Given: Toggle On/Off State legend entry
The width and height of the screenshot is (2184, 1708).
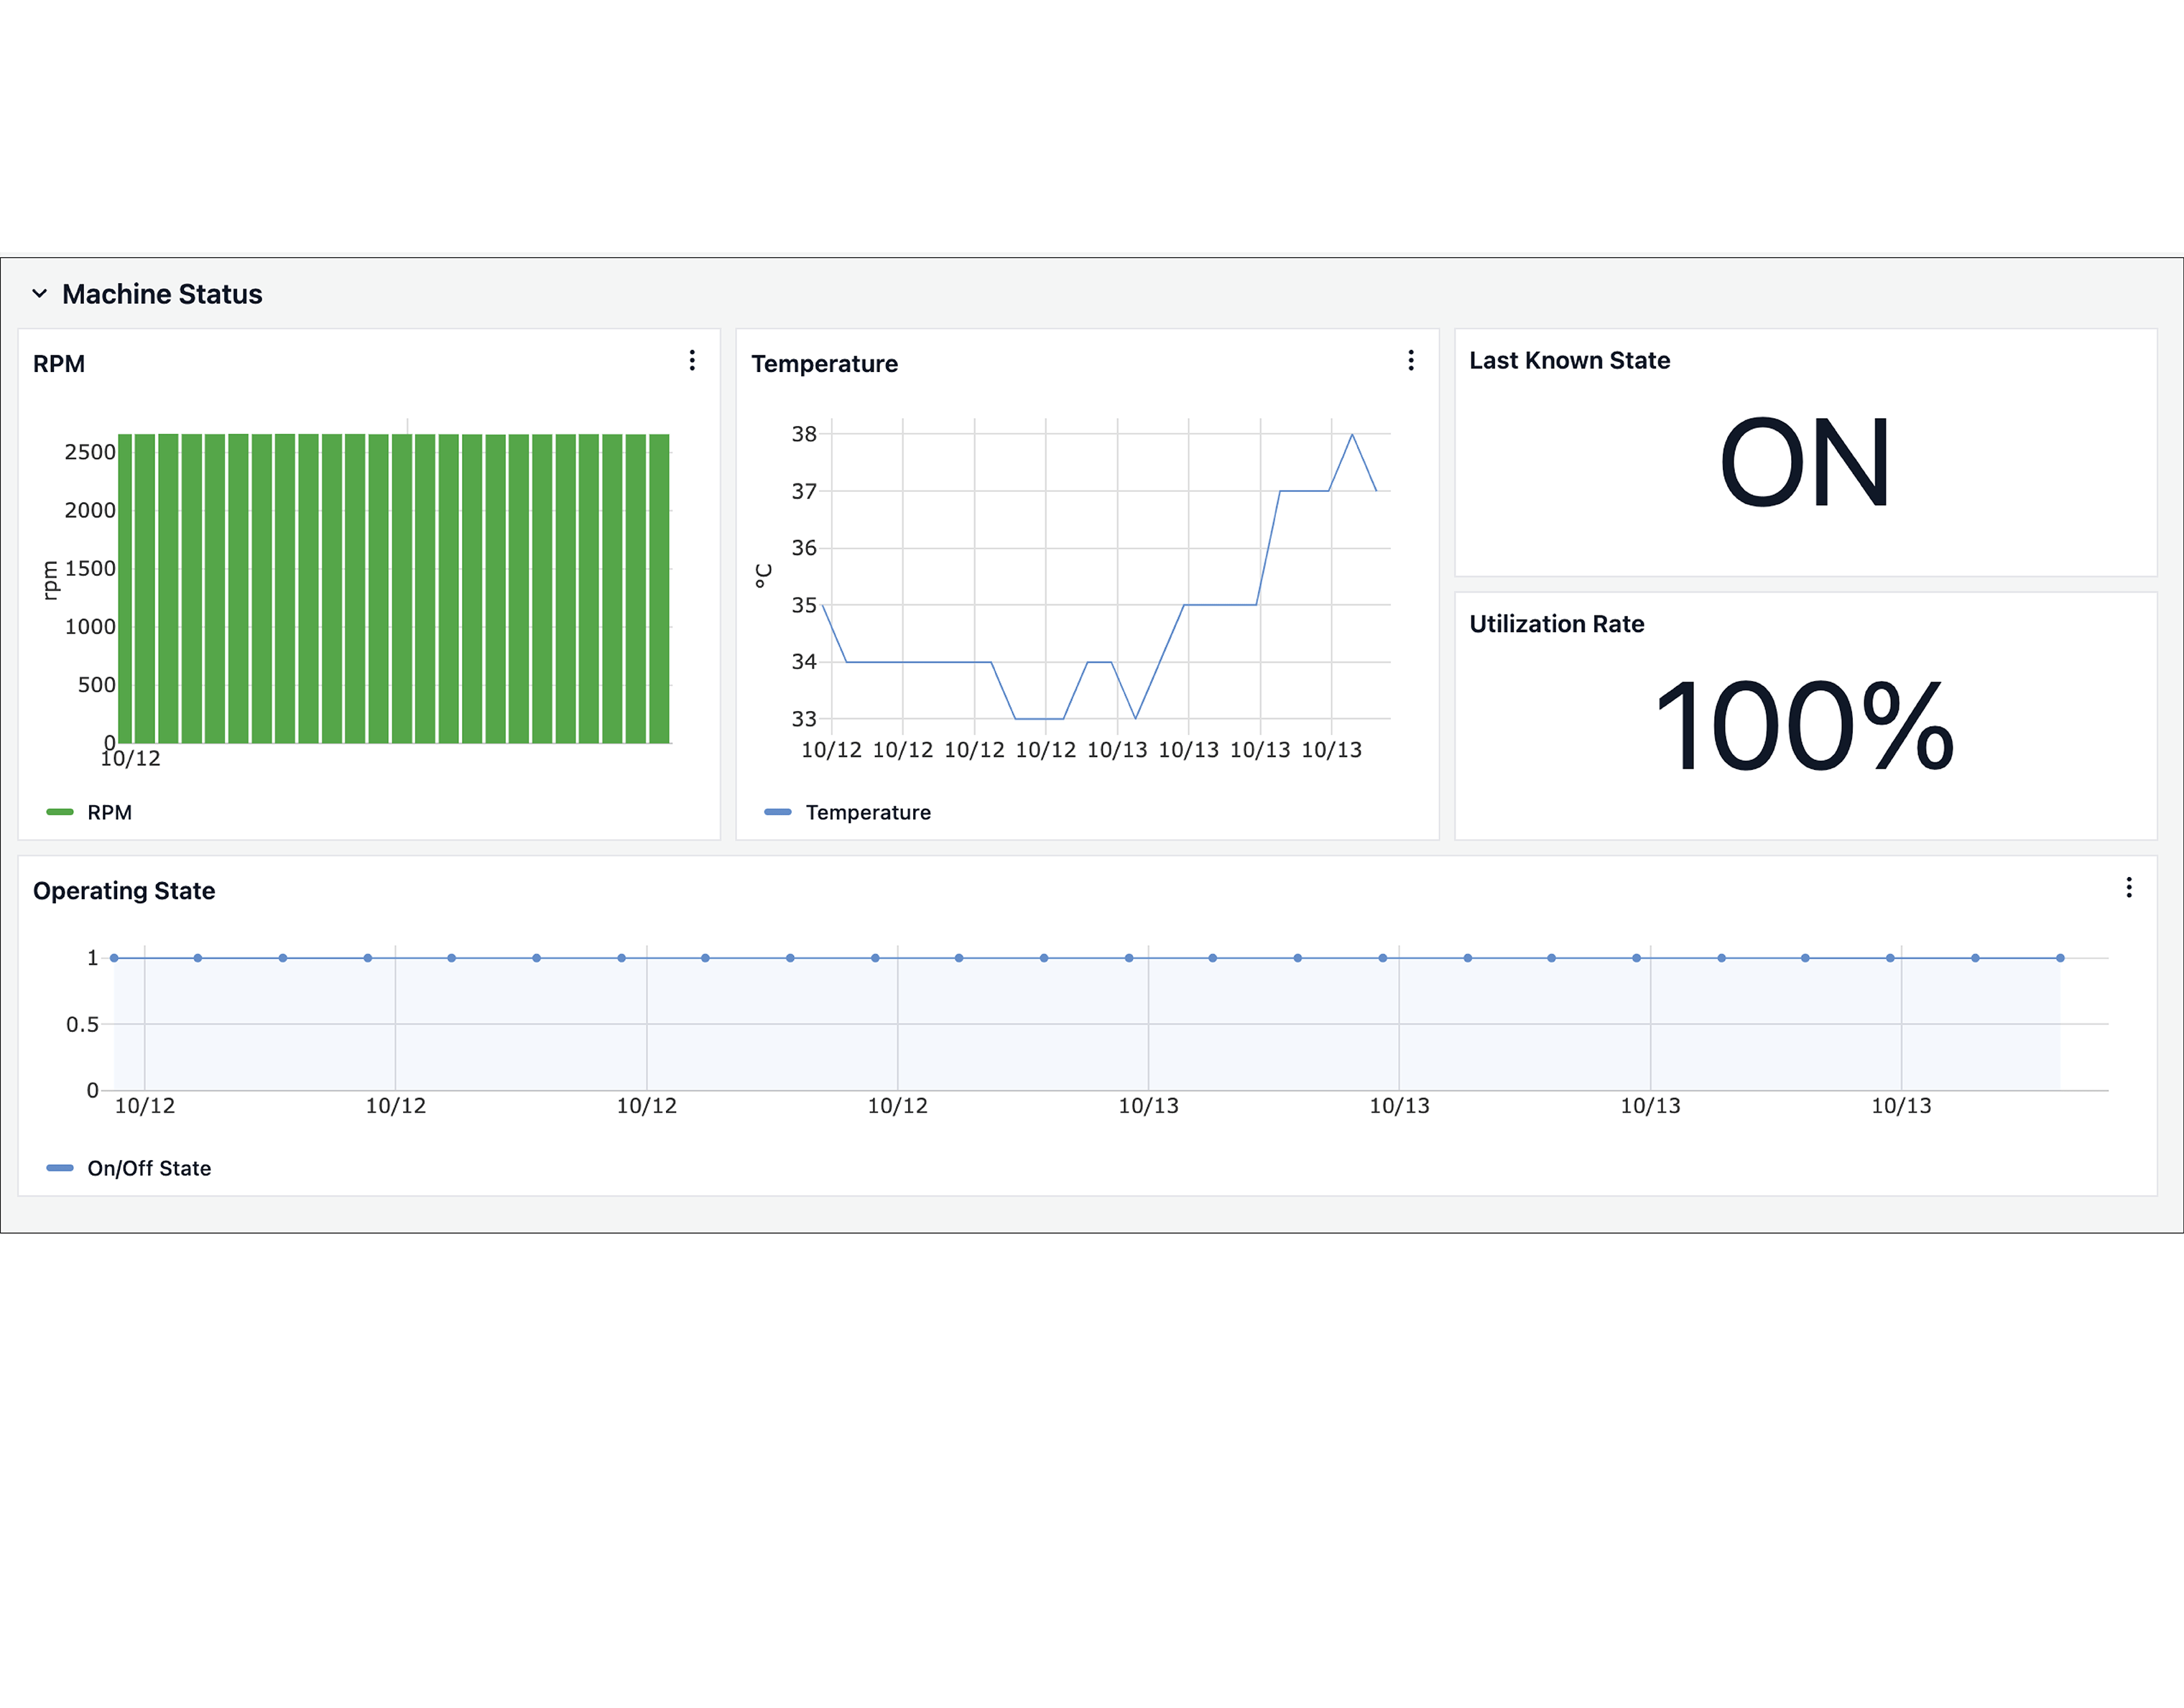Looking at the screenshot, I should pyautogui.click(x=149, y=1168).
